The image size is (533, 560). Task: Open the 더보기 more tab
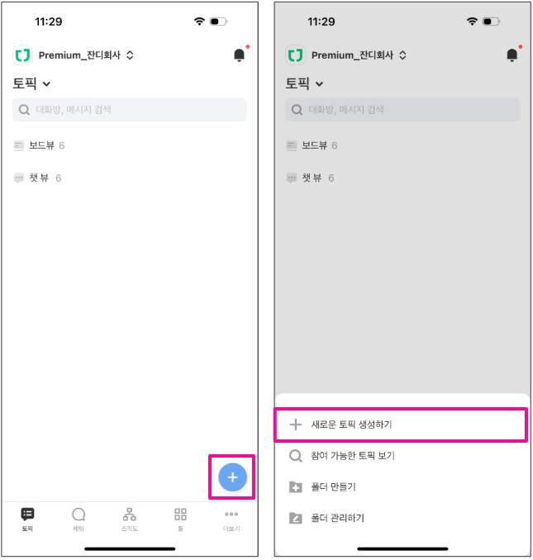coord(231,520)
